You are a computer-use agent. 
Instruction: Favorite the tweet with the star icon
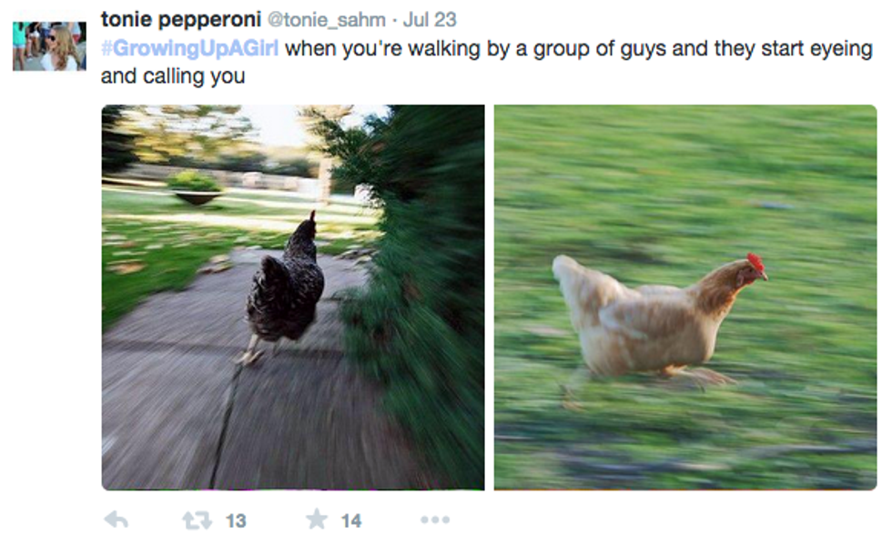coord(317,519)
